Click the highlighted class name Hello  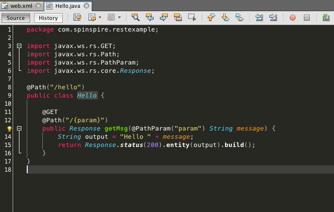[x=87, y=95]
